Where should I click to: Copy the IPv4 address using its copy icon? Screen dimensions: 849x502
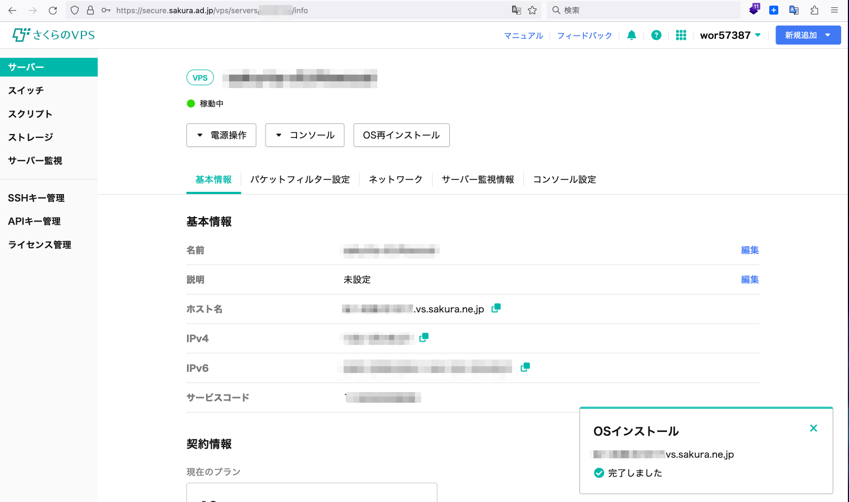click(424, 337)
